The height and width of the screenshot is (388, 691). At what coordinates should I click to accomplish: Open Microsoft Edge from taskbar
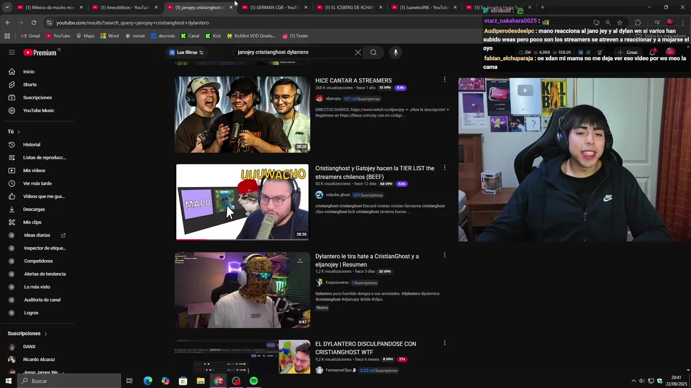(147, 381)
